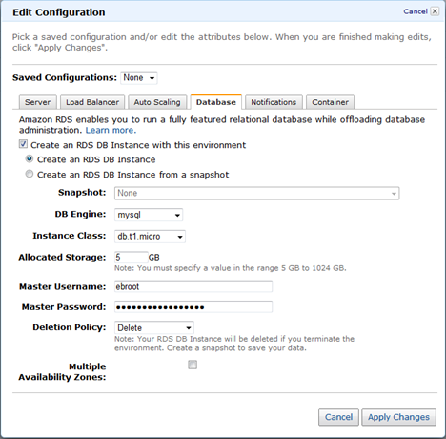446x439 pixels.
Task: Click the X close icon in dialog header
Action: [x=435, y=11]
